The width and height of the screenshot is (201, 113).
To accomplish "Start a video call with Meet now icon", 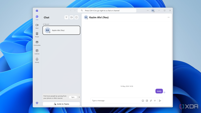I will tap(71, 17).
